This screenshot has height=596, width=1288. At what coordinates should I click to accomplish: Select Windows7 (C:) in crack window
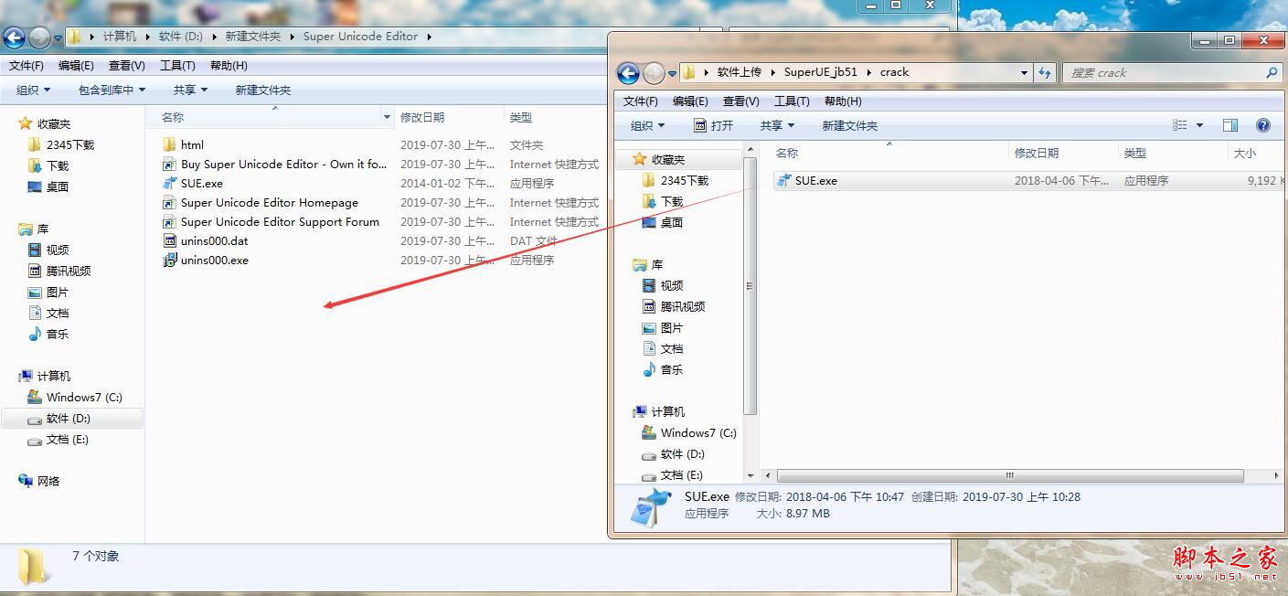pyautogui.click(x=688, y=432)
